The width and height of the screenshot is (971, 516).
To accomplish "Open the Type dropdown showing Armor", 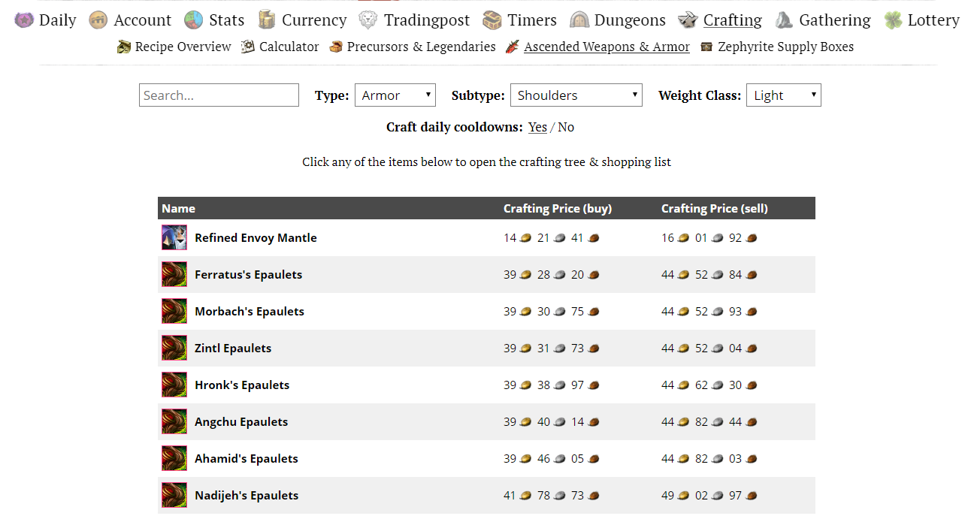I will click(x=395, y=95).
